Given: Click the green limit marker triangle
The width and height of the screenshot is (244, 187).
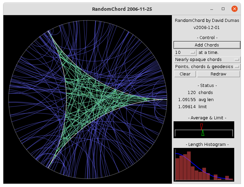Looking at the screenshot, I should click(203, 133).
